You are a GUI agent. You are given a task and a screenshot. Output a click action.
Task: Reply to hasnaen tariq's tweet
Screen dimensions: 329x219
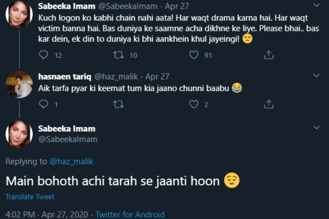pyautogui.click(x=44, y=104)
